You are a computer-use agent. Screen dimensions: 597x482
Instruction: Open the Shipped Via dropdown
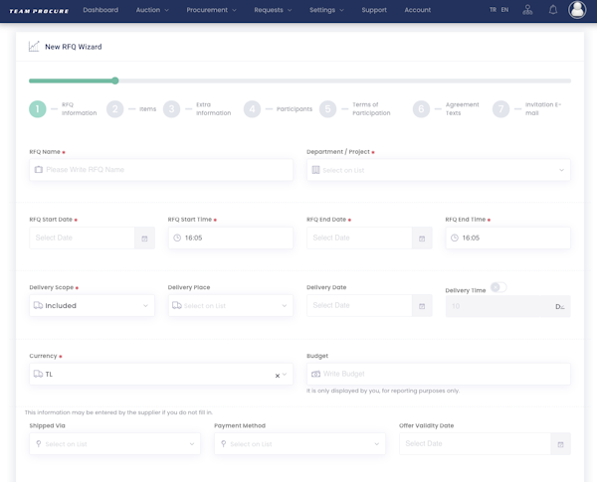(115, 443)
